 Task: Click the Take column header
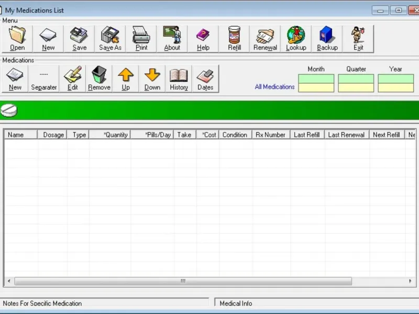pos(185,134)
